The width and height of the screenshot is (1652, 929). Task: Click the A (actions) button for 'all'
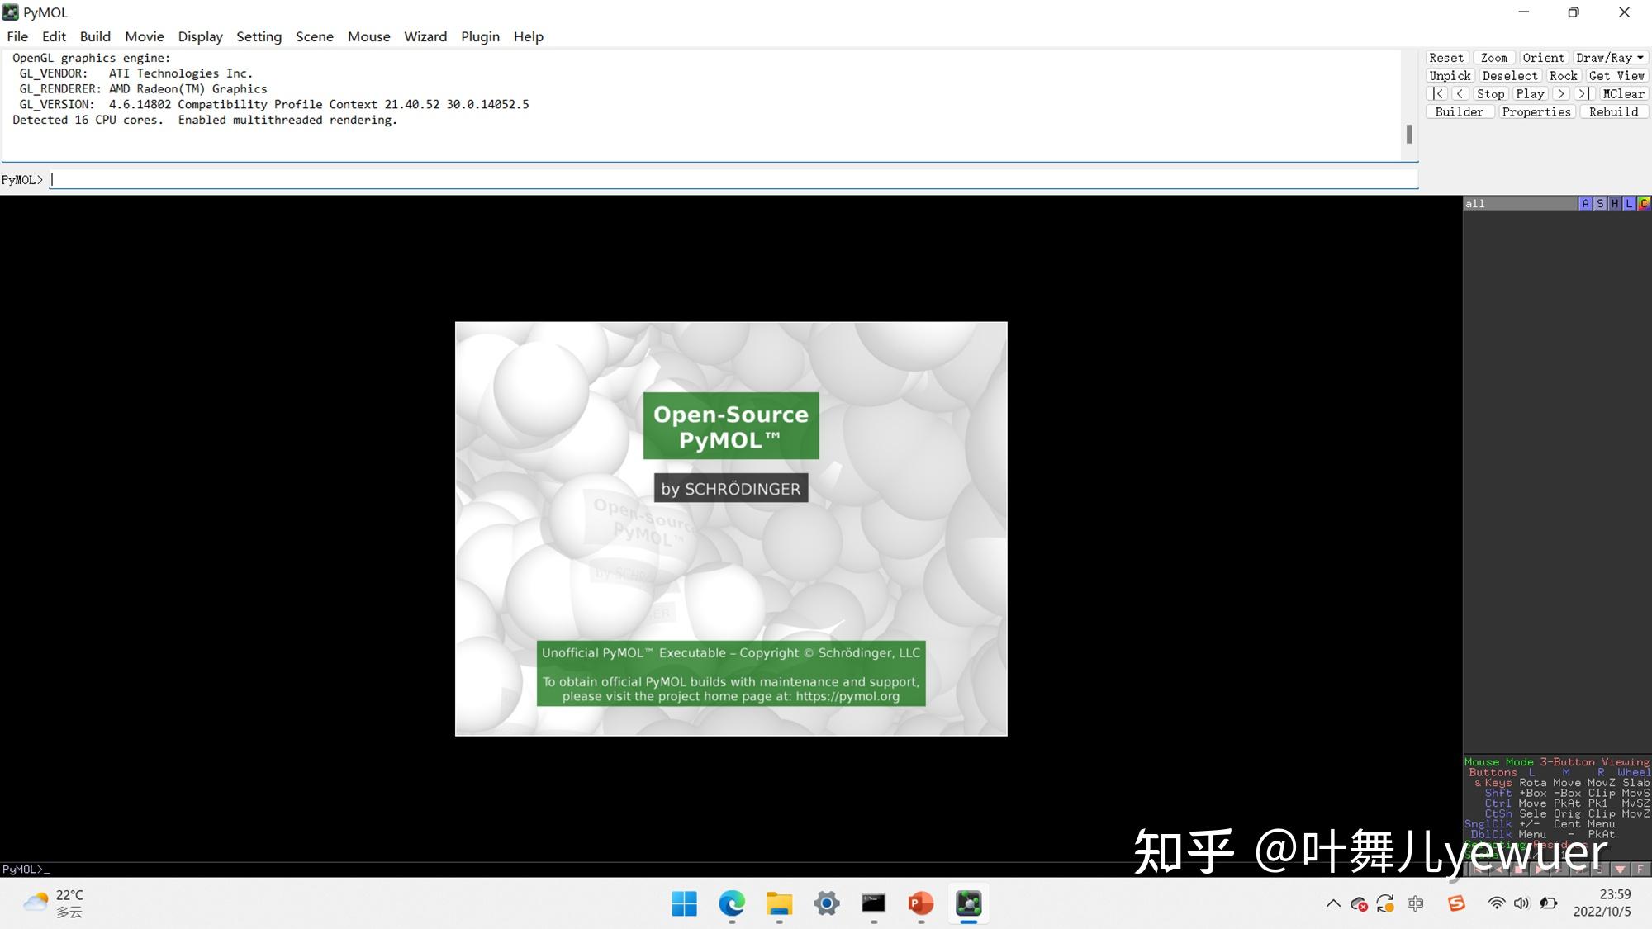point(1585,203)
